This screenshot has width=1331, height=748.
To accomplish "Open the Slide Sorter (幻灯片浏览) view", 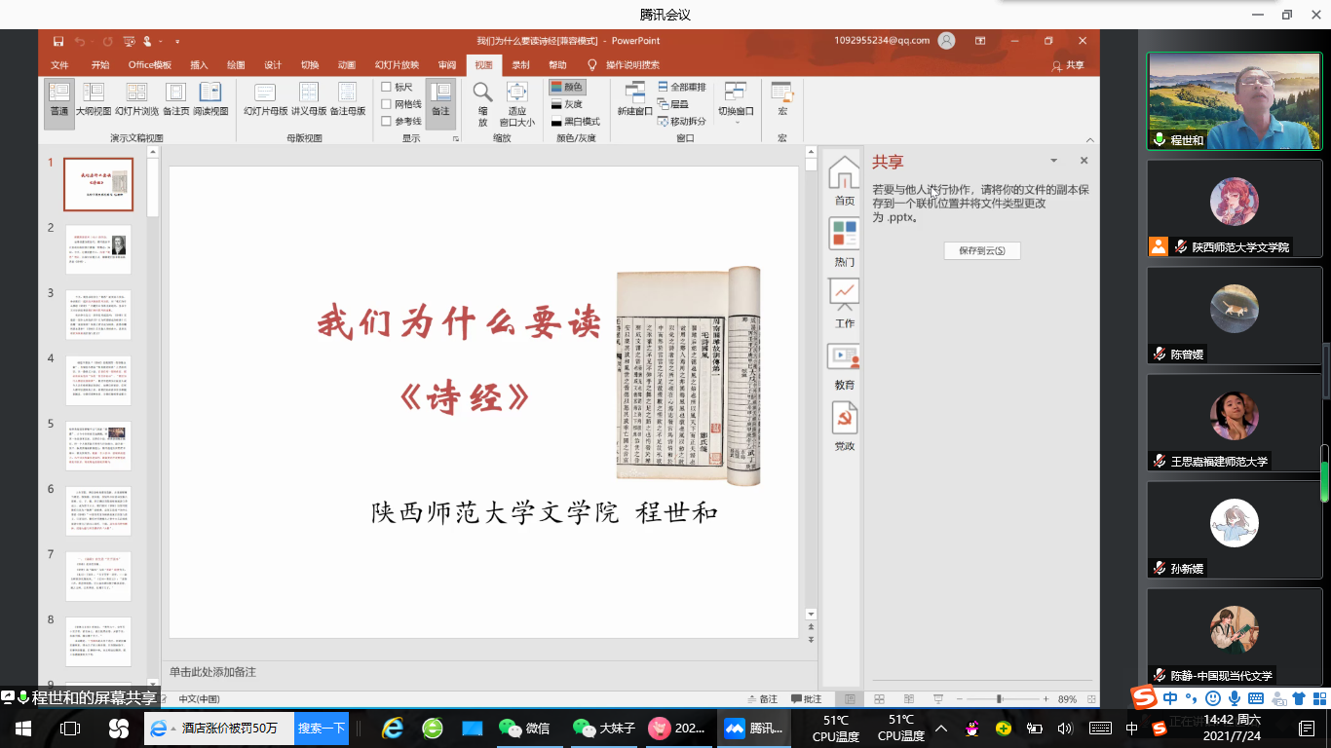I will [x=136, y=99].
